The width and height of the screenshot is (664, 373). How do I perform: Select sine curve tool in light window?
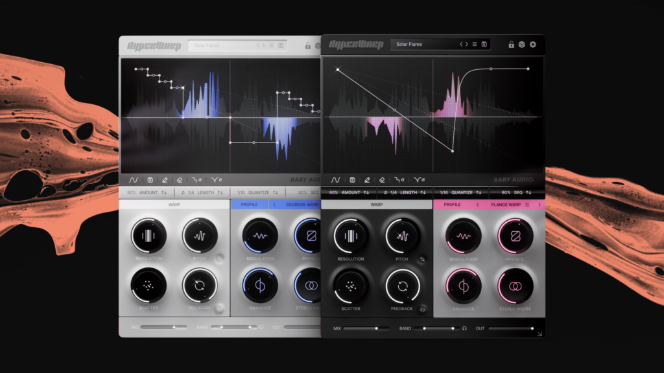[134, 180]
